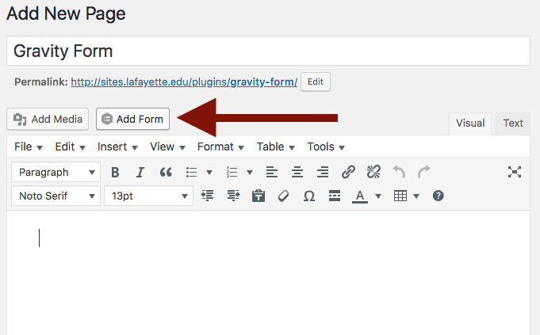This screenshot has width=540, height=335.
Task: Open the Paragraph format dropdown
Action: (56, 172)
